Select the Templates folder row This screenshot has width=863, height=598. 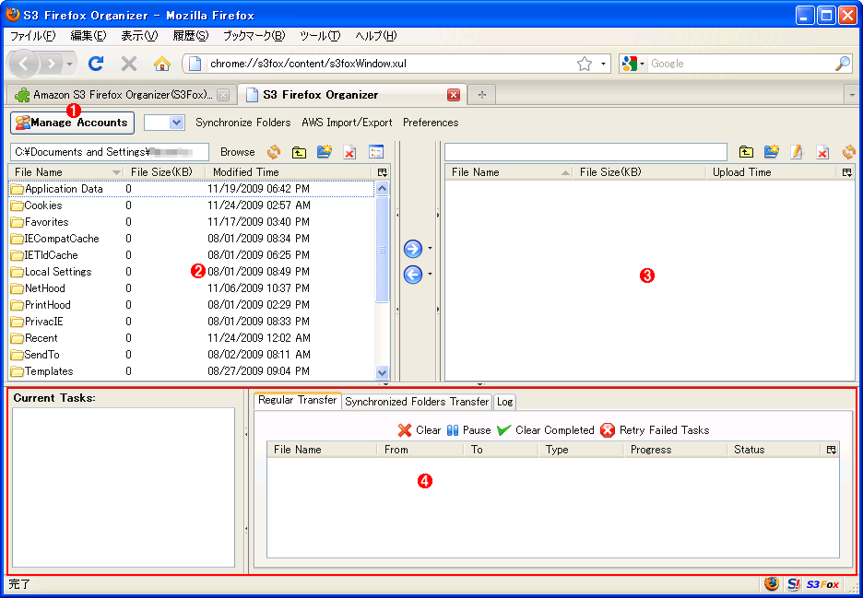pyautogui.click(x=192, y=371)
